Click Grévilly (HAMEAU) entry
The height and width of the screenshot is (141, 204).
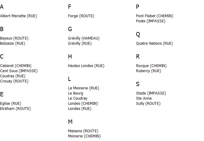pos(84,38)
